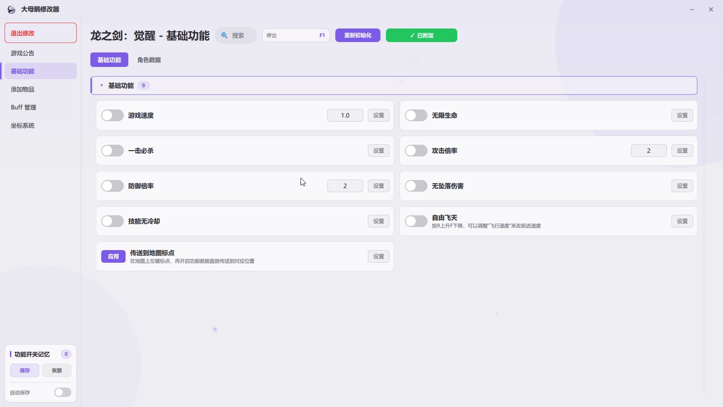Click 恢复 in 功能开关记忆 panel

tap(57, 370)
